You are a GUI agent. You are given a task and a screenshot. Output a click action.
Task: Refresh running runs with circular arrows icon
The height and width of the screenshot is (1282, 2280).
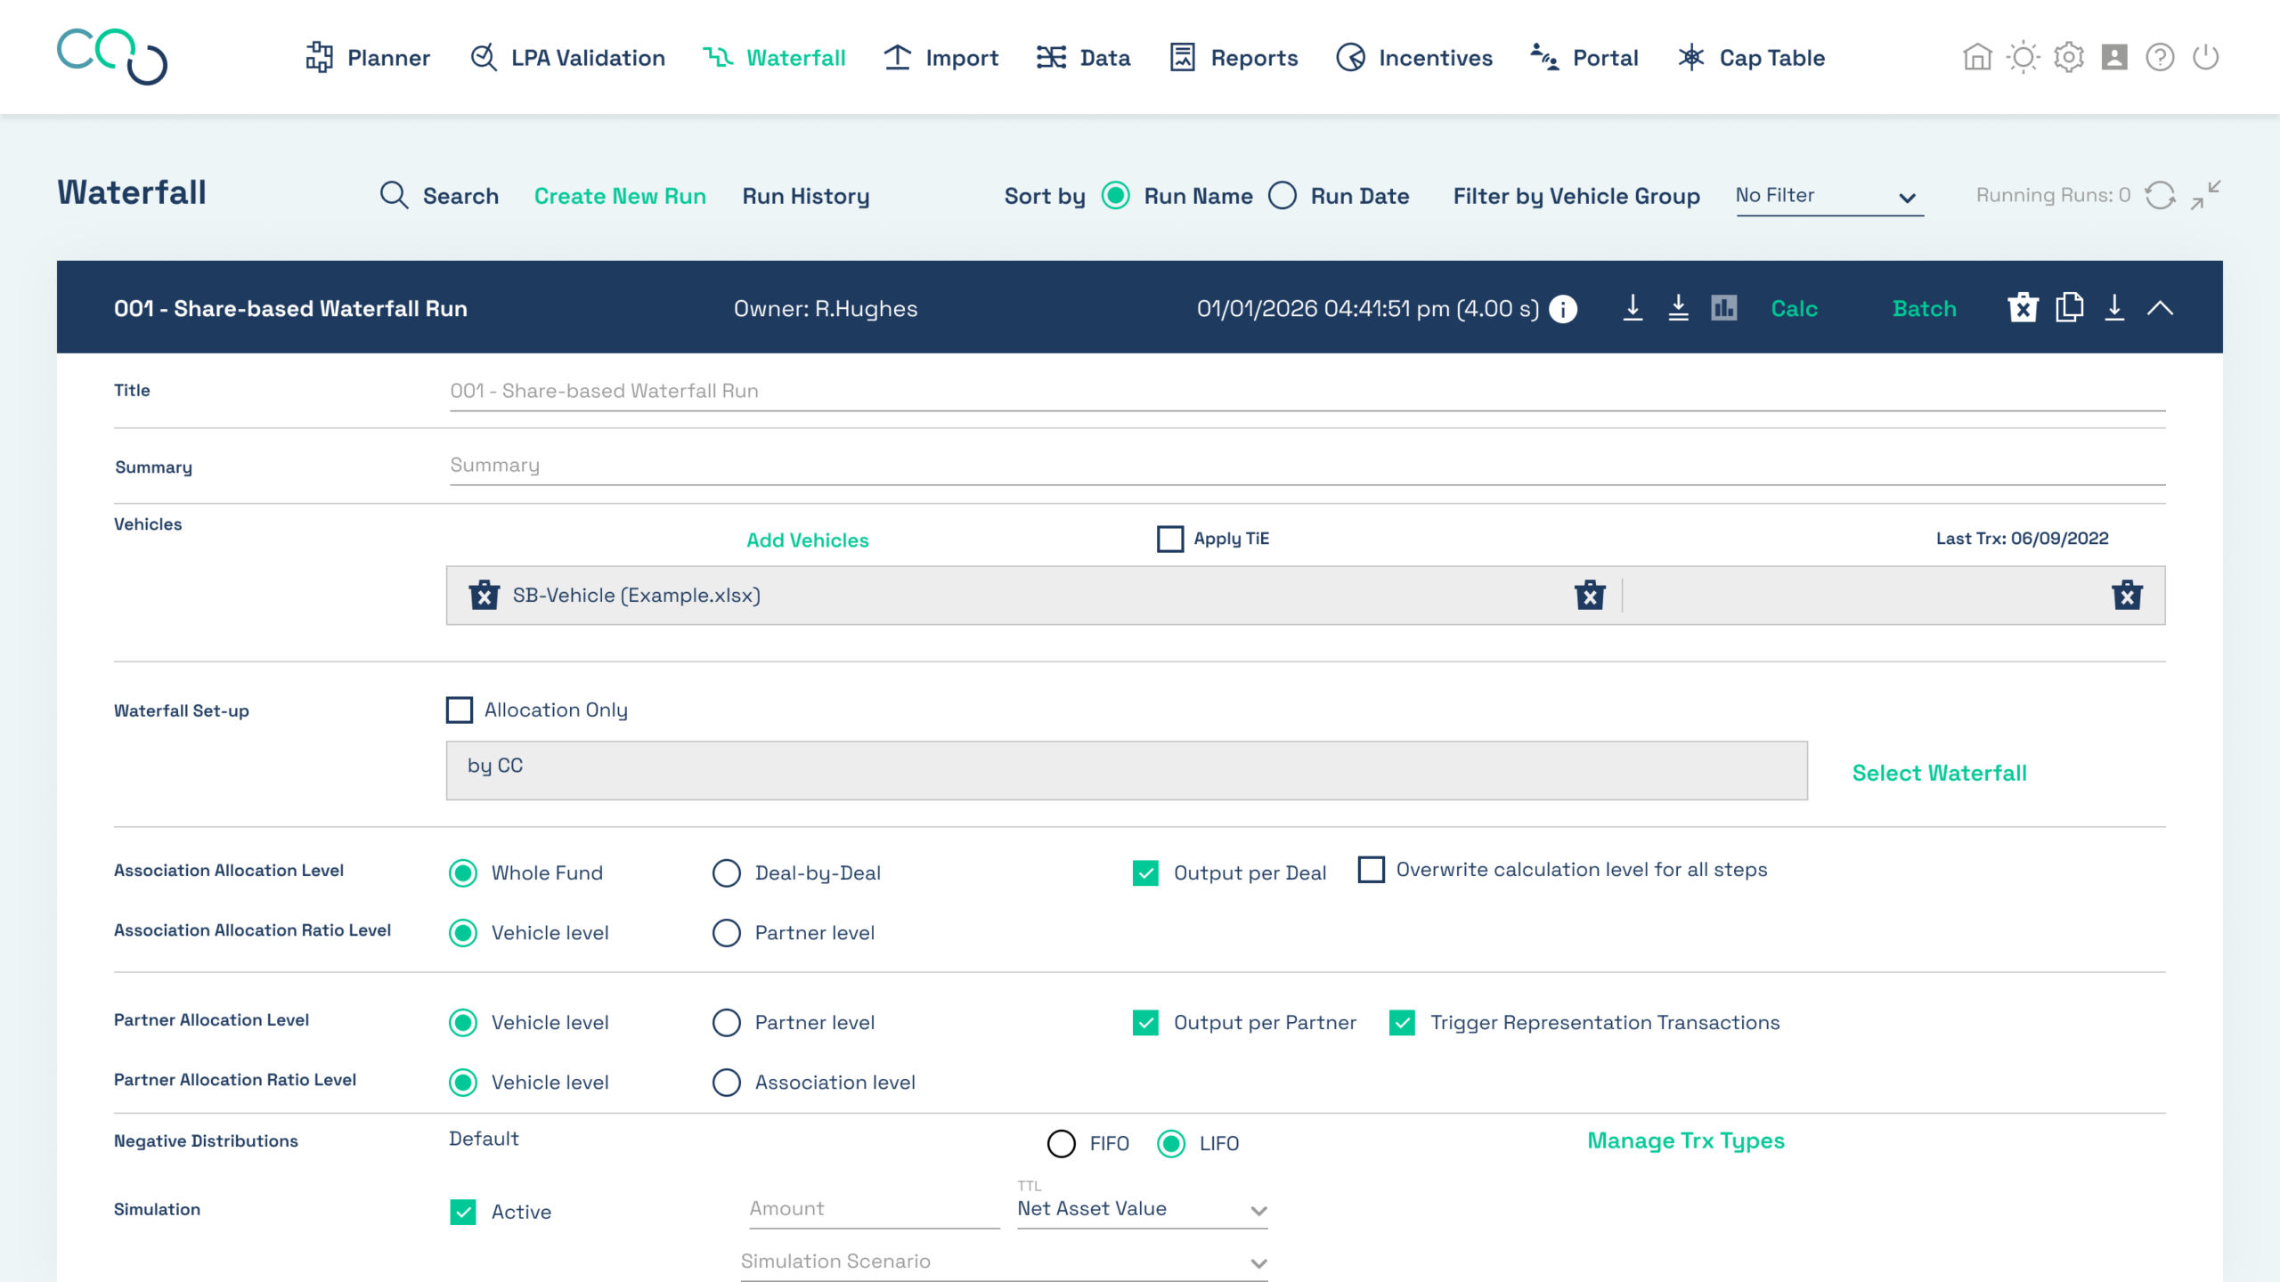coord(2160,195)
